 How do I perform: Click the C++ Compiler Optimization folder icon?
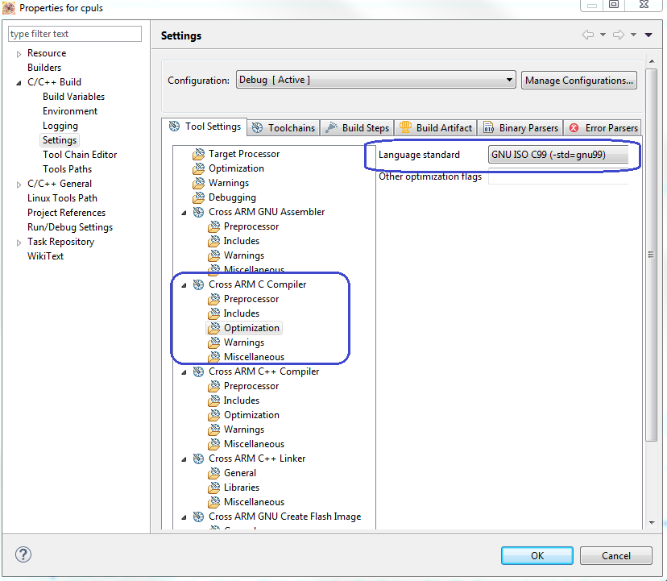coord(214,415)
